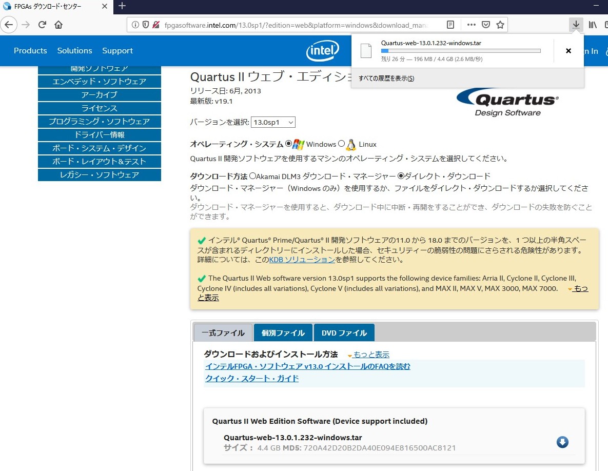
Task: Open a new browser tab
Action: pos(122,6)
